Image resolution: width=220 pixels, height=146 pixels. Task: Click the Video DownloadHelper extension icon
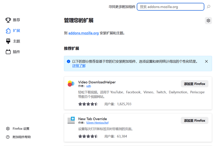pos(71,84)
